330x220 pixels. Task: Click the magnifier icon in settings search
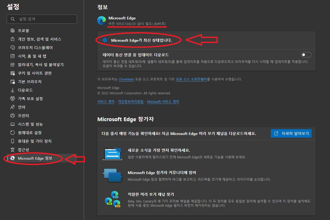point(13,19)
